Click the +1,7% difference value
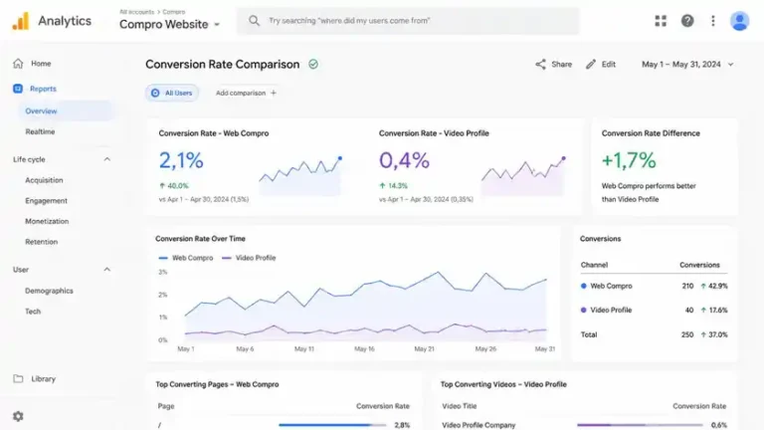This screenshot has width=764, height=430. (629, 160)
